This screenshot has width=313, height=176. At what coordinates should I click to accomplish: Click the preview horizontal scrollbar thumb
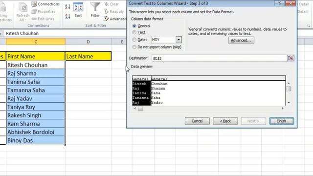(140, 108)
